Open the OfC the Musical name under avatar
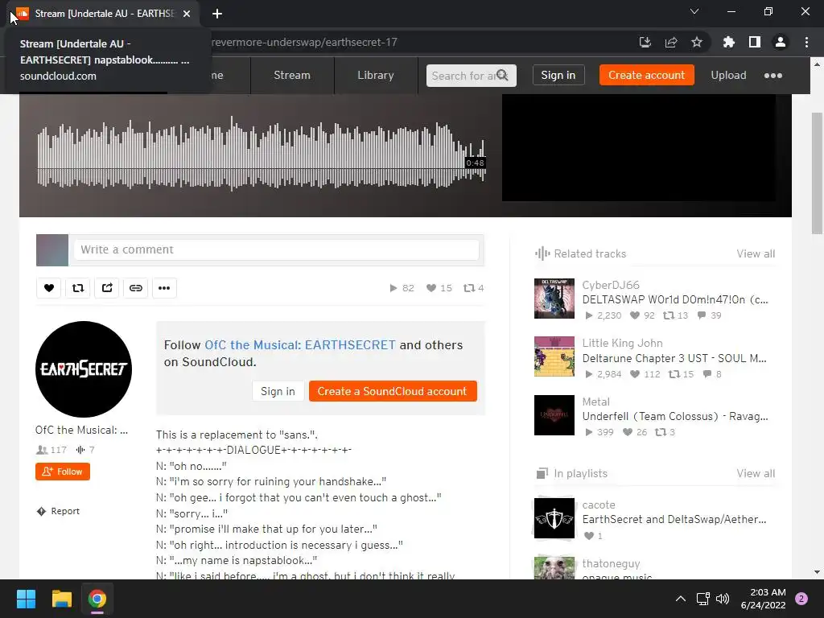824x618 pixels. point(81,430)
